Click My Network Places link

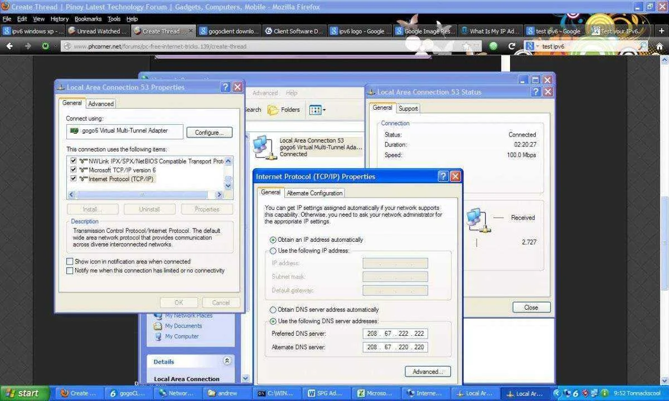click(188, 315)
